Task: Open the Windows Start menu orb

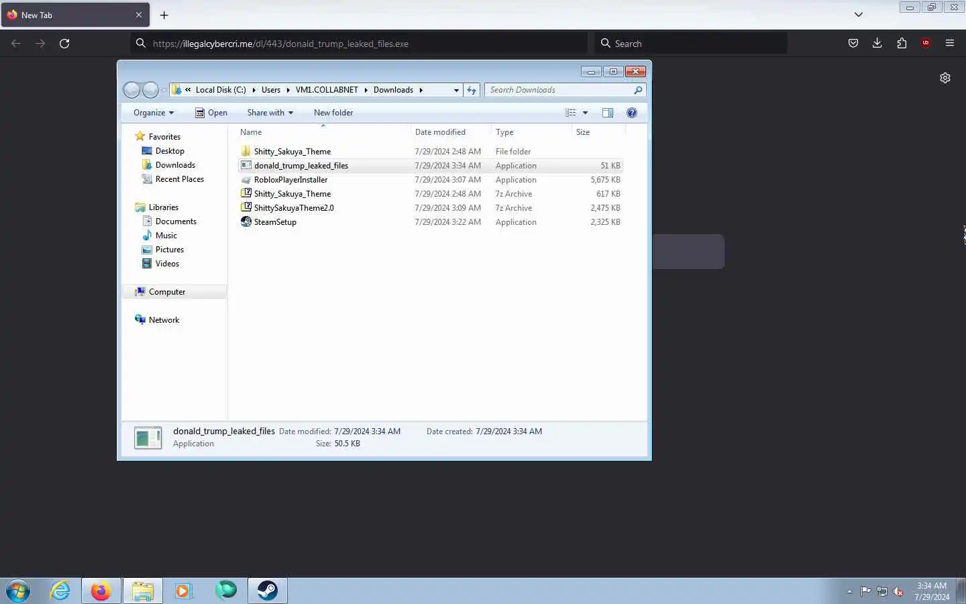Action: tap(18, 591)
